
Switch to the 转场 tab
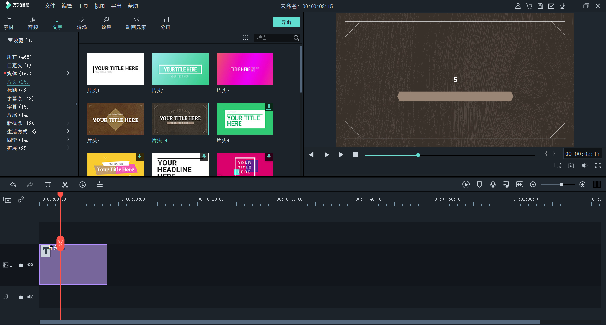pos(82,23)
